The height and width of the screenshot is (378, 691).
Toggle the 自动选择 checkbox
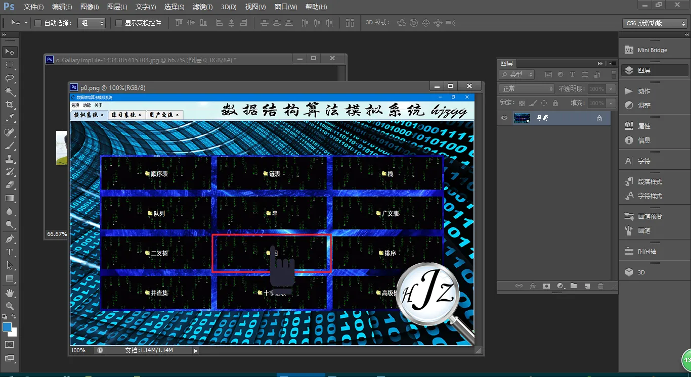coord(37,23)
